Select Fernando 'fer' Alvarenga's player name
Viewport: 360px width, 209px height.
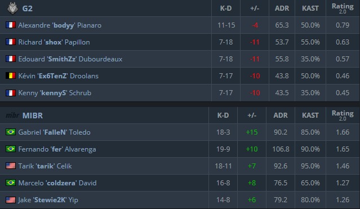pyautogui.click(x=57, y=149)
